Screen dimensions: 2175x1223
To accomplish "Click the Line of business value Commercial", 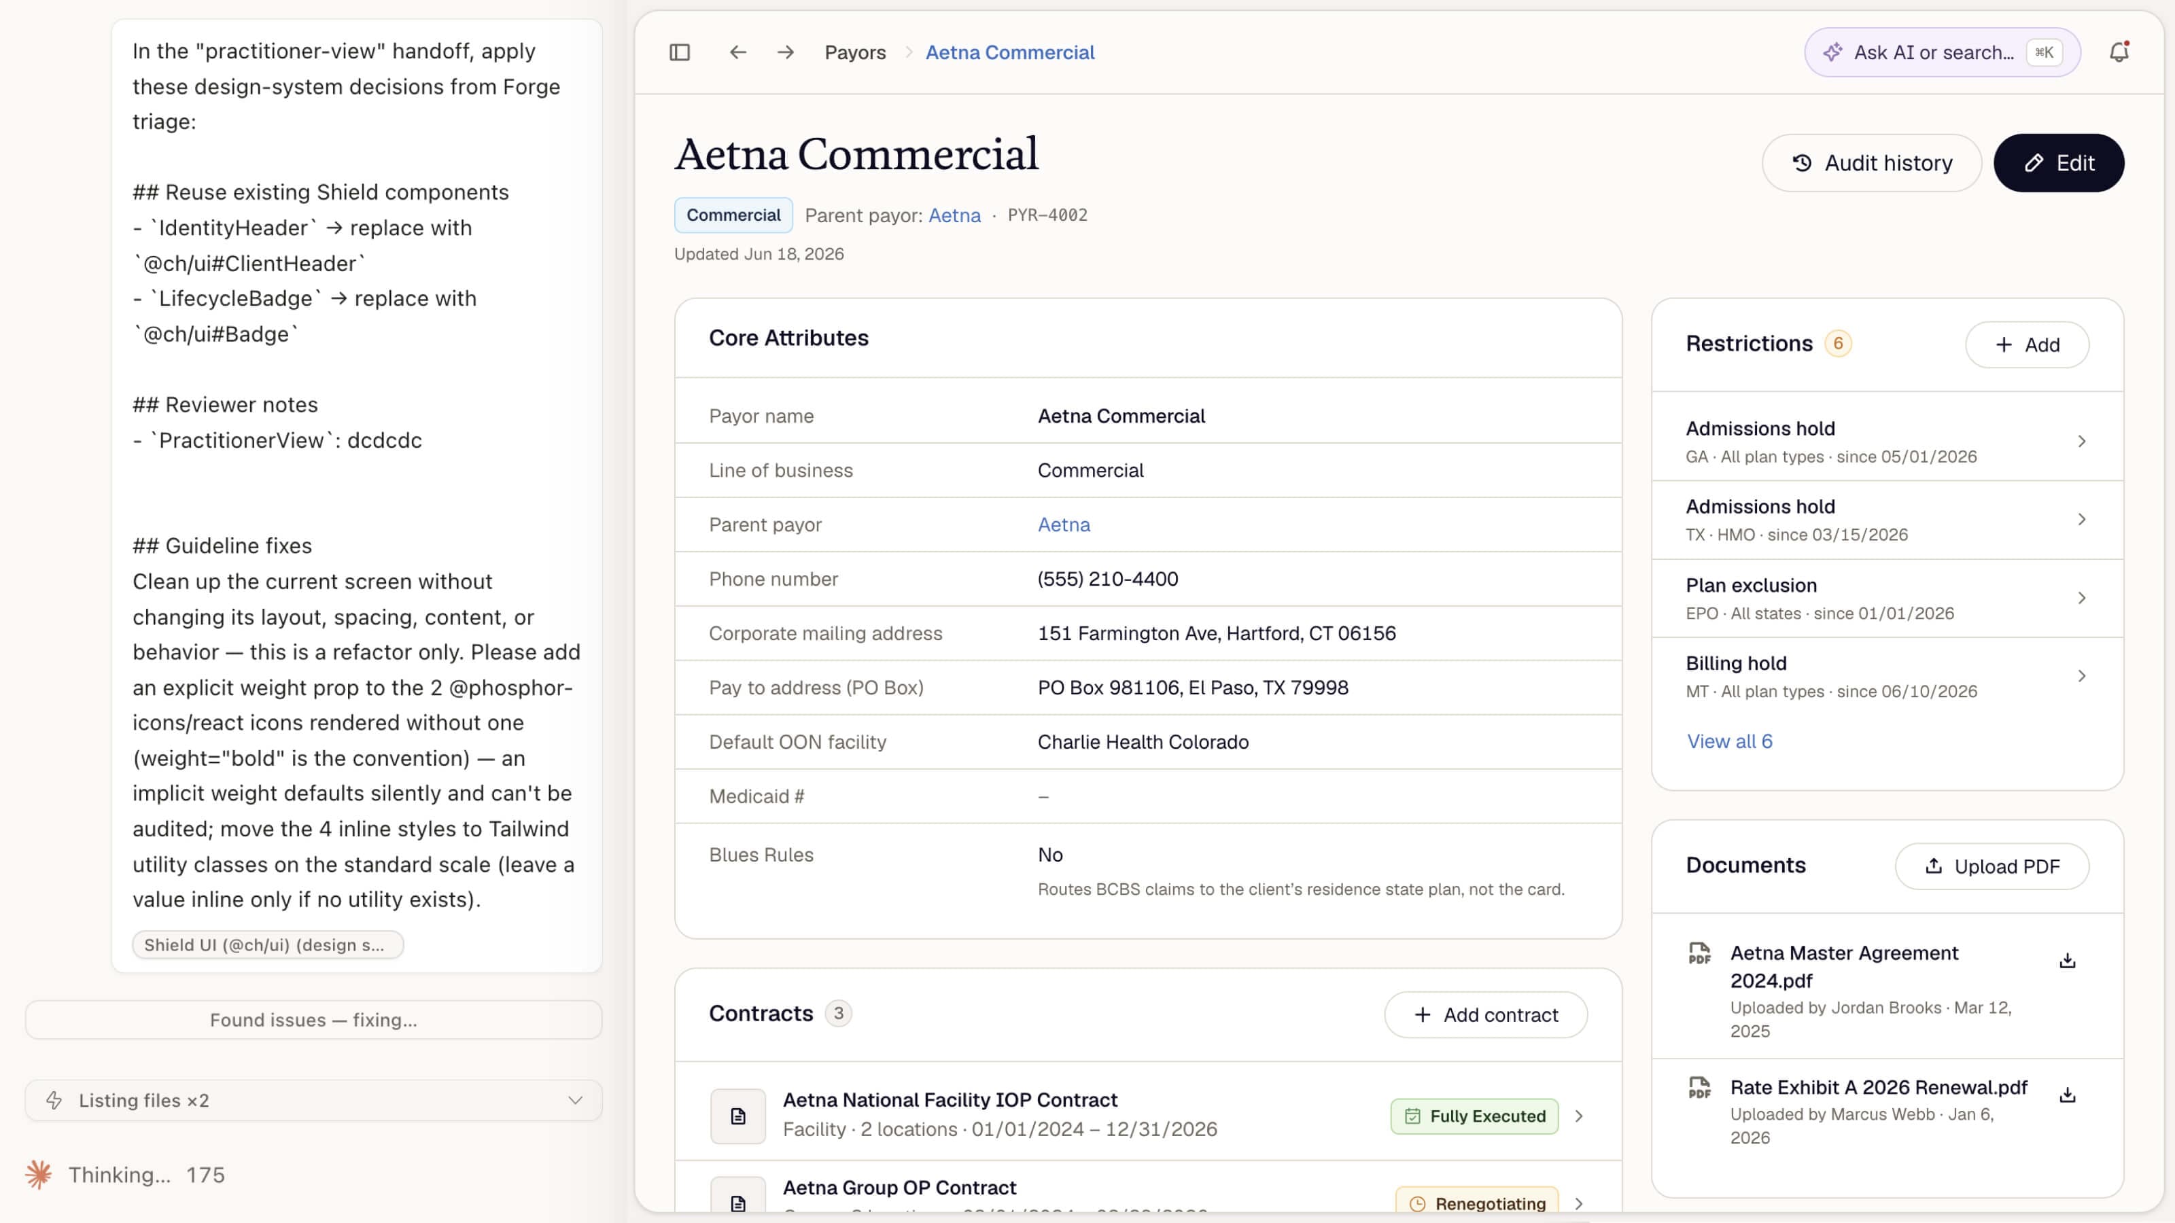I will pos(1091,471).
